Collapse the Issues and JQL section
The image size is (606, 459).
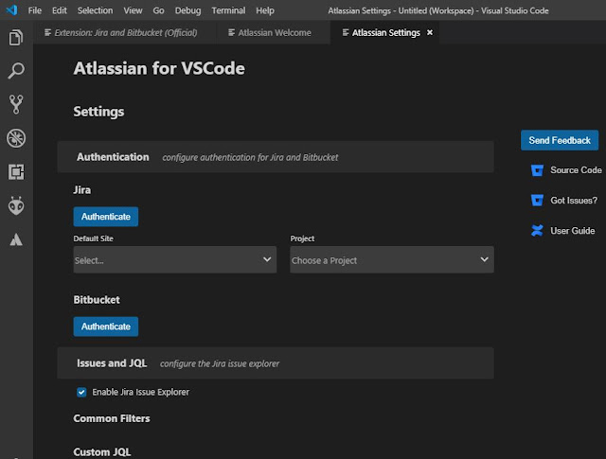[276, 363]
